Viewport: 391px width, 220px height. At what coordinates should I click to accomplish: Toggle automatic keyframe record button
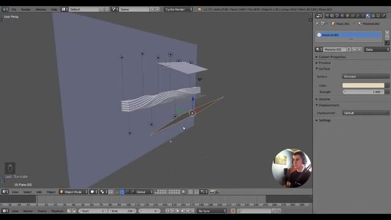tap(233, 211)
